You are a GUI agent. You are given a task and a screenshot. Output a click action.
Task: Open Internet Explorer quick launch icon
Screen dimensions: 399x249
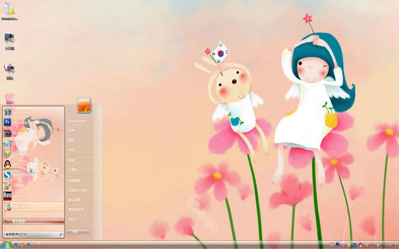(x=28, y=245)
